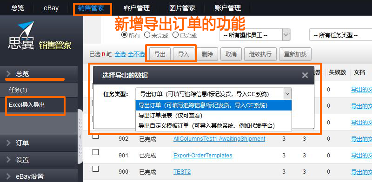This screenshot has width=372, height=182.
Task: Select the highlighted 导出订单 CE系统 option
Action: coord(213,105)
